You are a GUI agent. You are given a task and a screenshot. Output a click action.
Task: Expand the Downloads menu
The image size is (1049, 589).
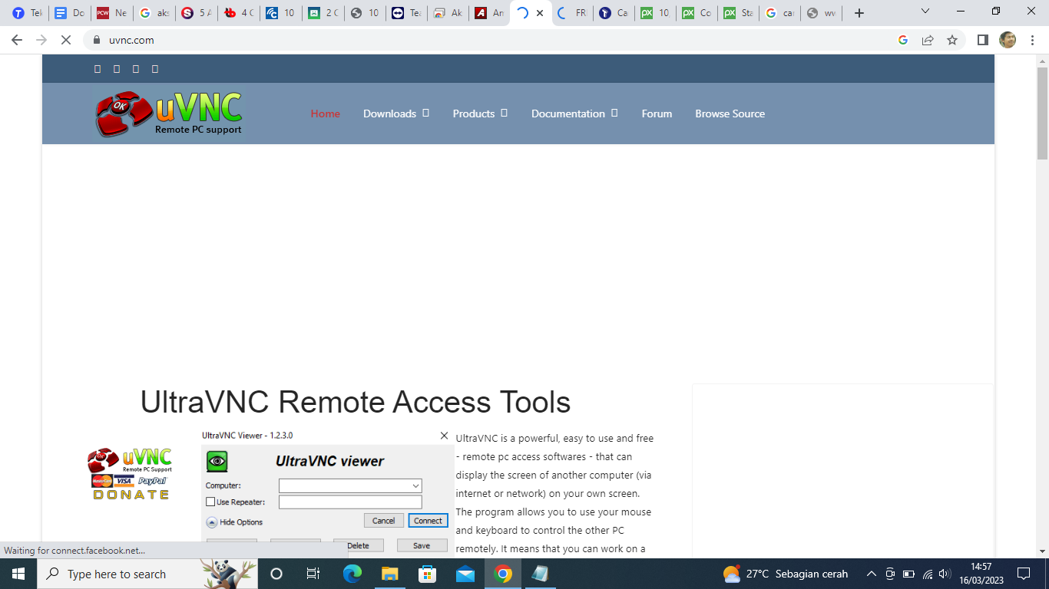click(395, 114)
